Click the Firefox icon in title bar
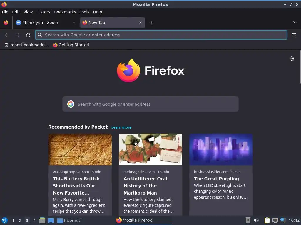This screenshot has width=301, height=225. tap(4, 4)
